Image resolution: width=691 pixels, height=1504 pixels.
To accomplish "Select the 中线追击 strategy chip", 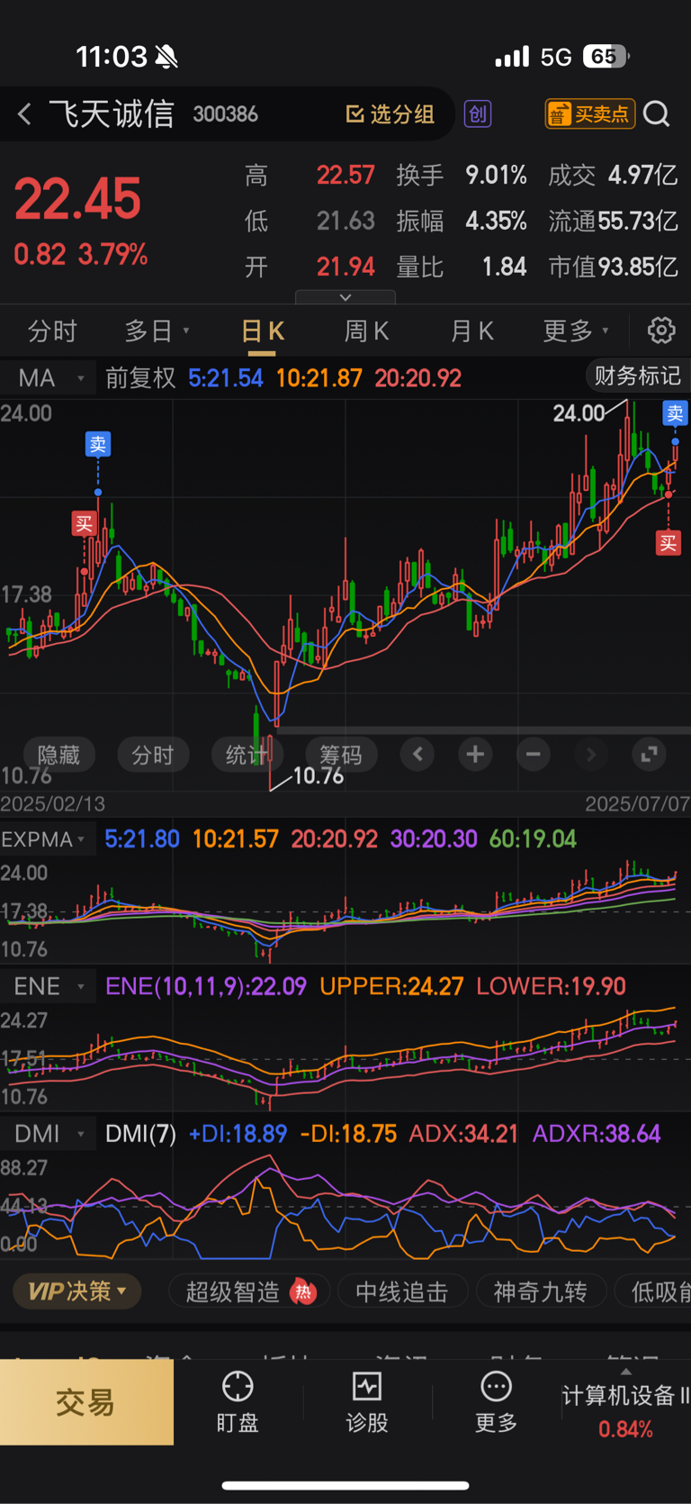I will [401, 1292].
